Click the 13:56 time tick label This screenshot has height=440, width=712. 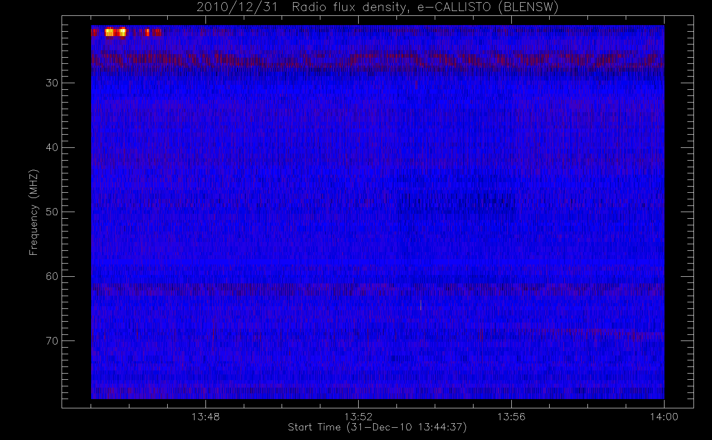[x=511, y=417]
